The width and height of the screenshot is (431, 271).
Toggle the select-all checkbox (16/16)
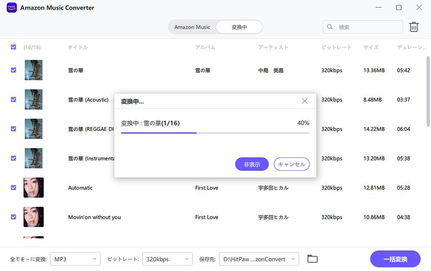[14, 47]
